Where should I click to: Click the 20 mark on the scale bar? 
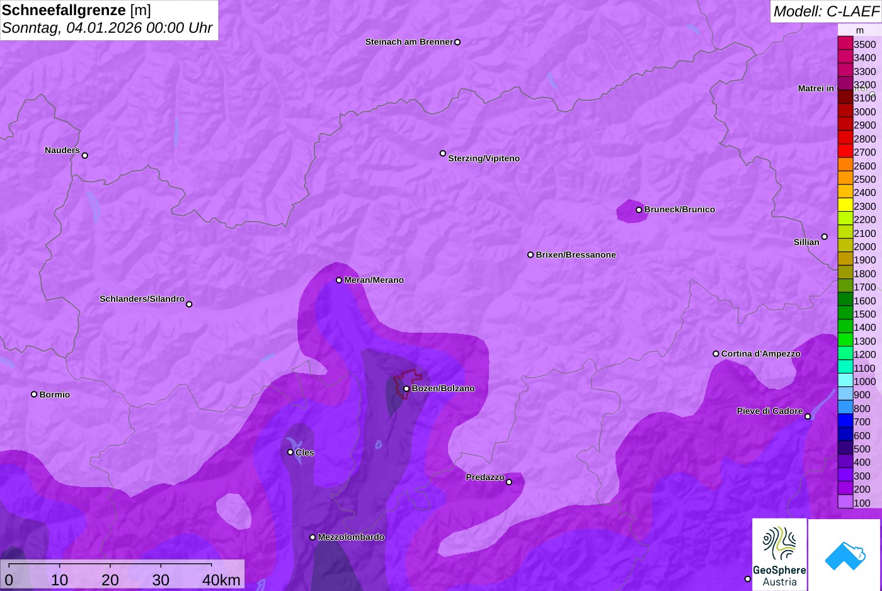[110, 580]
